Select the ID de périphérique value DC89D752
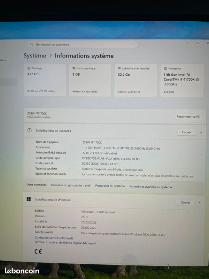 [x=111, y=159]
